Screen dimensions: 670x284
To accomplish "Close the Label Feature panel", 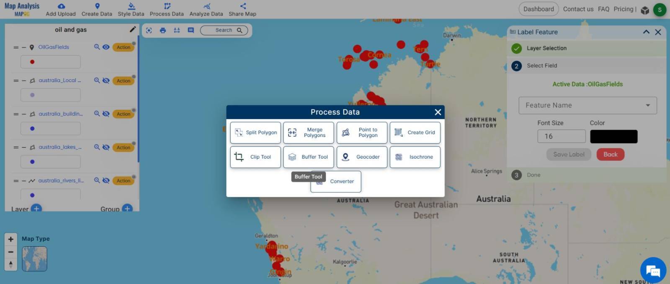I will pos(658,32).
